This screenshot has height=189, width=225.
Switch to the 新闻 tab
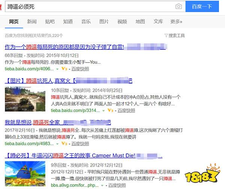click(x=32, y=21)
